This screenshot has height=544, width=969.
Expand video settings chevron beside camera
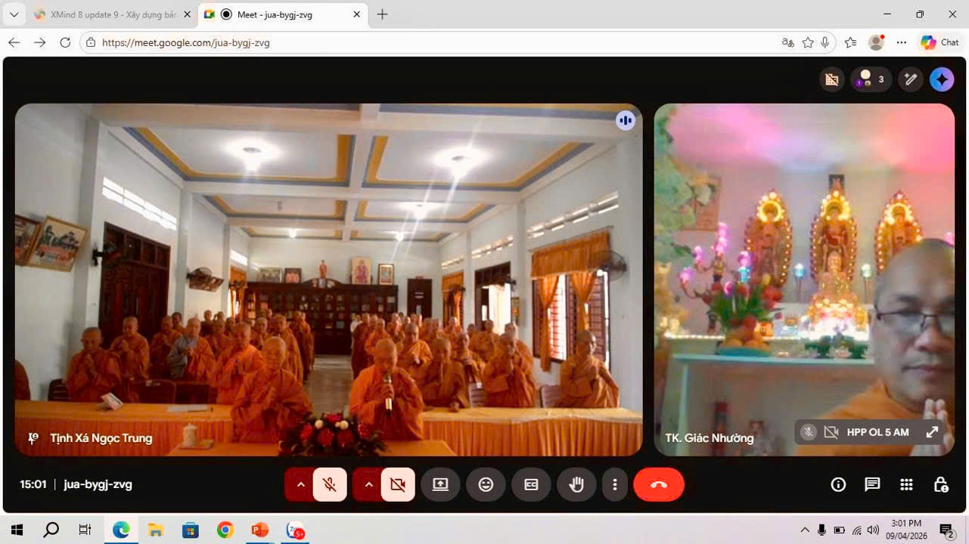368,485
